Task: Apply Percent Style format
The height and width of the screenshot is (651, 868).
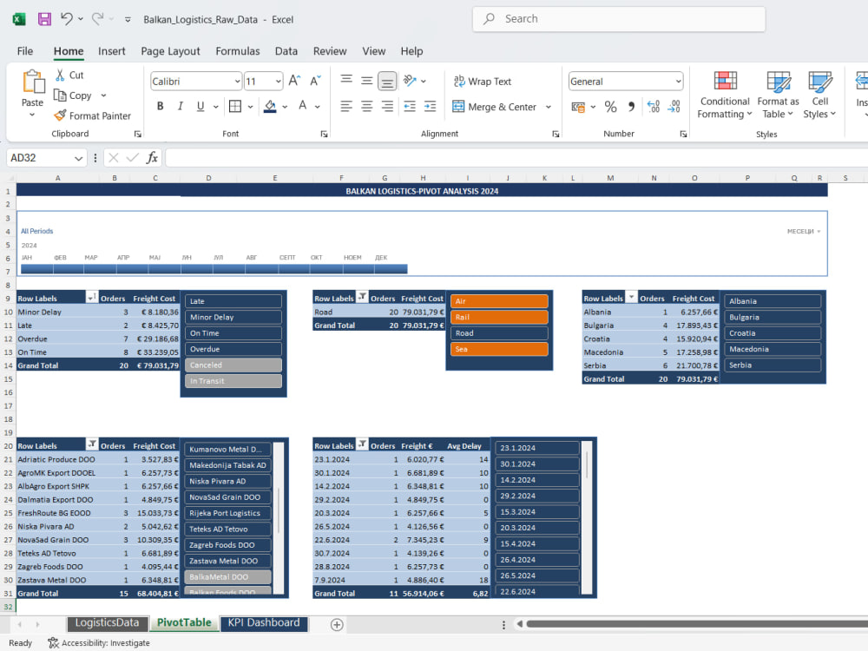Action: (610, 106)
